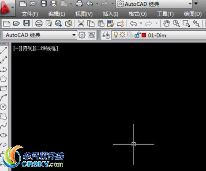The width and height of the screenshot is (206, 171).
Task: Click the 3D DWF export icon
Action: [x=69, y=23]
